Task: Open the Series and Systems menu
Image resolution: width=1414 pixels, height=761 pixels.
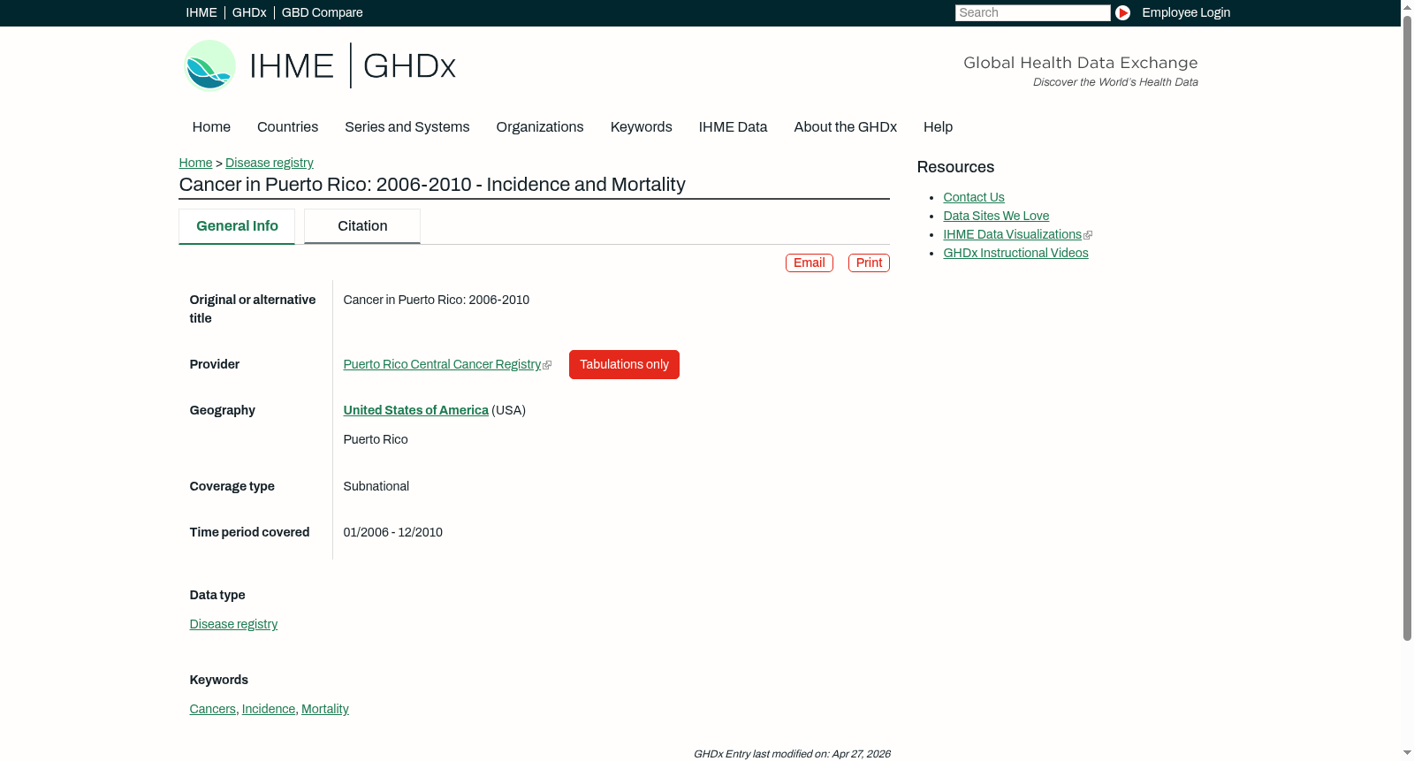Action: point(407,127)
